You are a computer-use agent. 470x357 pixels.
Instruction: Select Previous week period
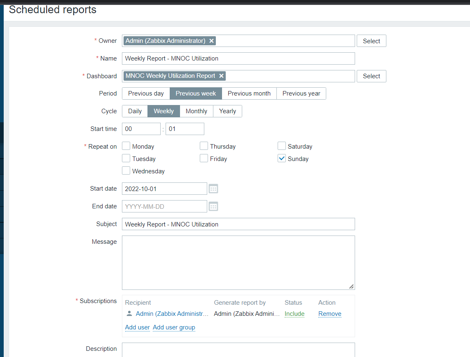click(196, 93)
